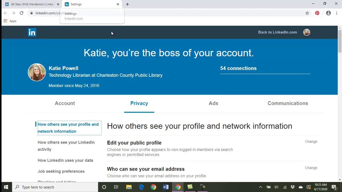Open the Chrome account profile icon
This screenshot has width=342, height=192.
(x=328, y=13)
